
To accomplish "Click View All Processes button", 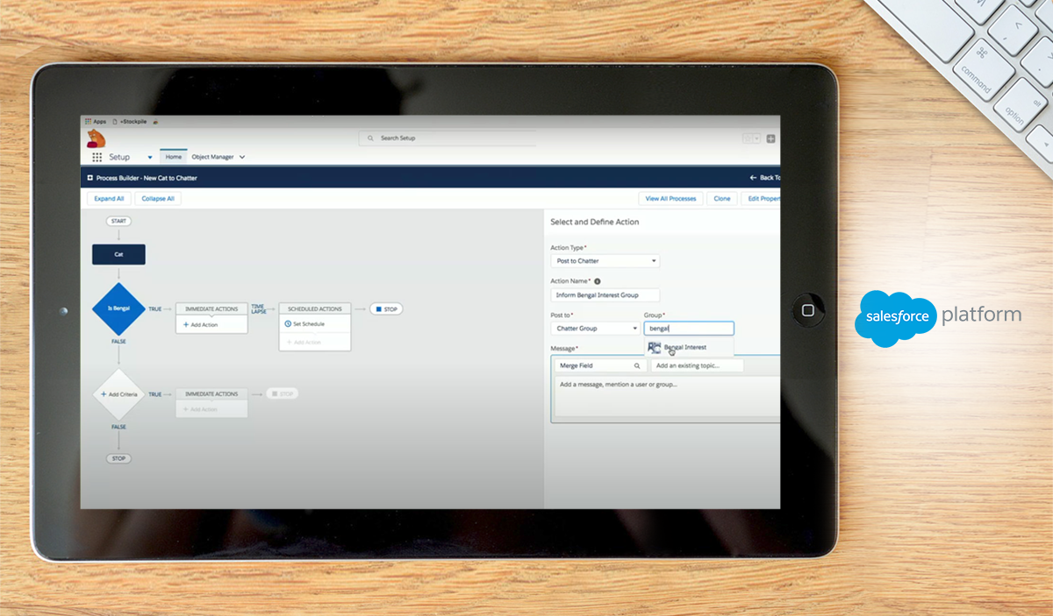I will coord(670,199).
